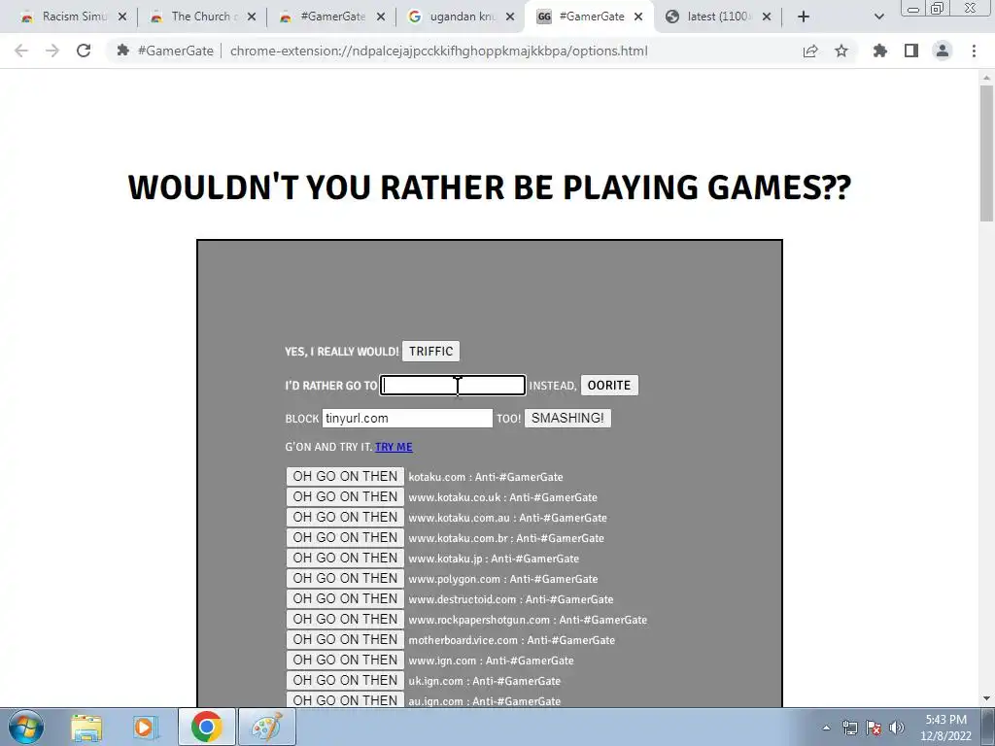
Task: Expand the tab search chevron
Action: pos(878,17)
